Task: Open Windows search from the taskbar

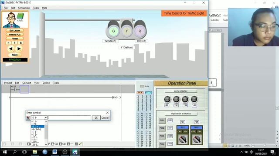Action: point(15,152)
